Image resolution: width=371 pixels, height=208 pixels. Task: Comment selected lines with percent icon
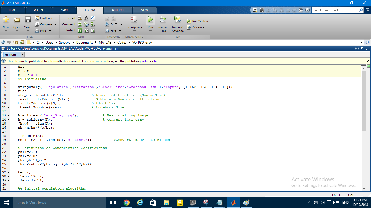pos(80,24)
